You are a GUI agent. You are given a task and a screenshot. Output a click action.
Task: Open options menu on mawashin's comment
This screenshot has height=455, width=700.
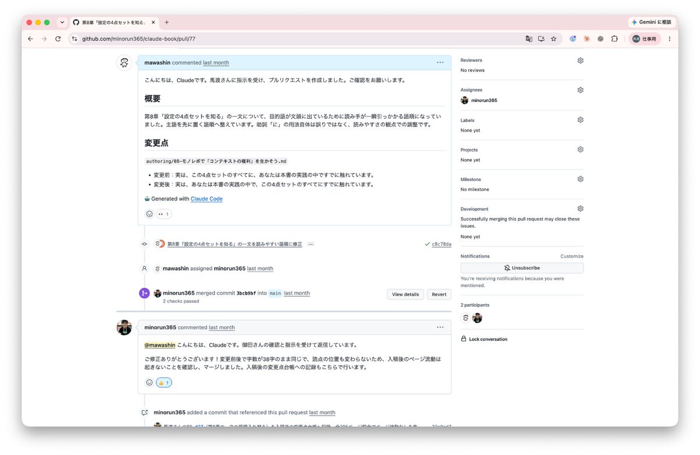(440, 62)
